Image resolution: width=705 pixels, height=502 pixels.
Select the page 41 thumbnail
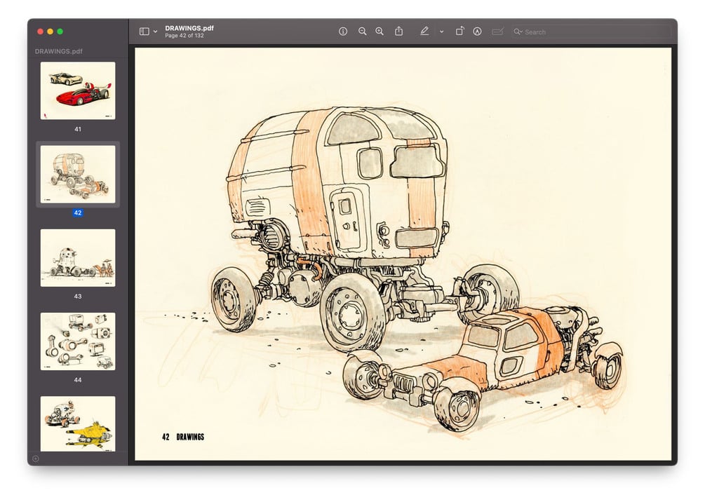(x=78, y=90)
